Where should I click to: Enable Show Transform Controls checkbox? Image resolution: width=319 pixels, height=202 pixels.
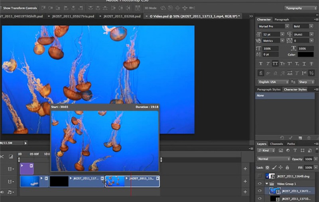click(1, 8)
